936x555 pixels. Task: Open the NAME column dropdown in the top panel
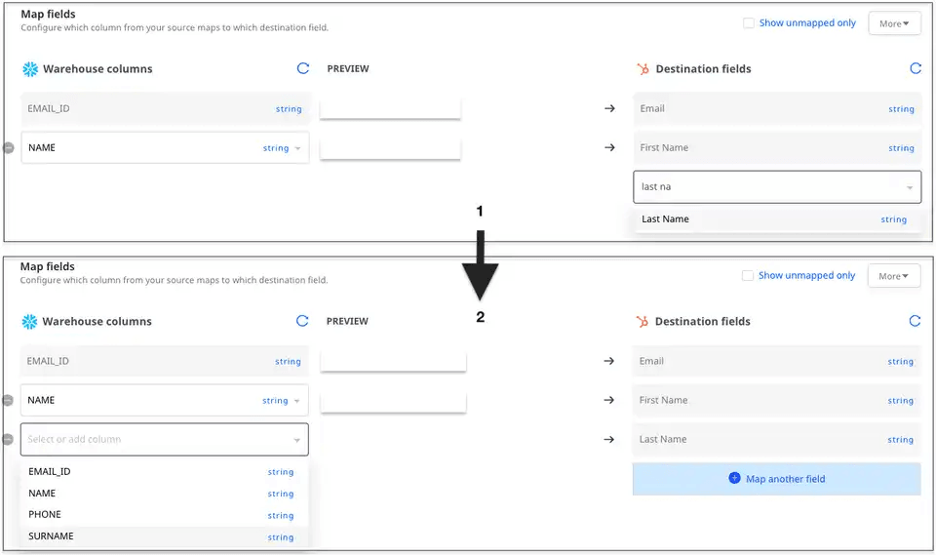click(297, 148)
